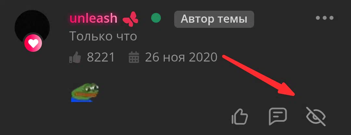This screenshot has height=135, width=351.
Task: Open reply using the speech bubble icon
Action: [x=278, y=116]
